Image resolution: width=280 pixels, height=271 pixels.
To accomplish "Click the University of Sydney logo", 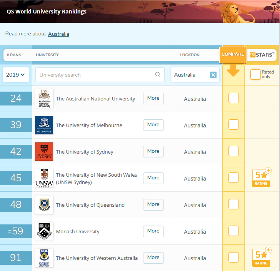I will pyautogui.click(x=44, y=152).
